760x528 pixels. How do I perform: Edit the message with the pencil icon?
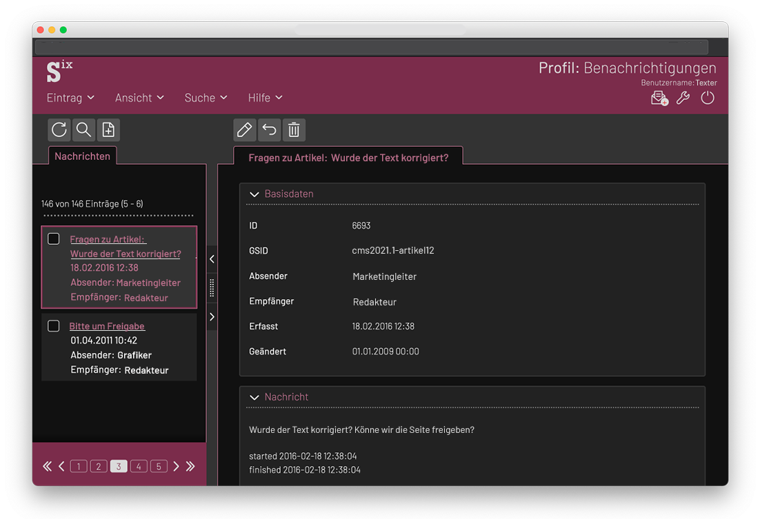pos(245,130)
